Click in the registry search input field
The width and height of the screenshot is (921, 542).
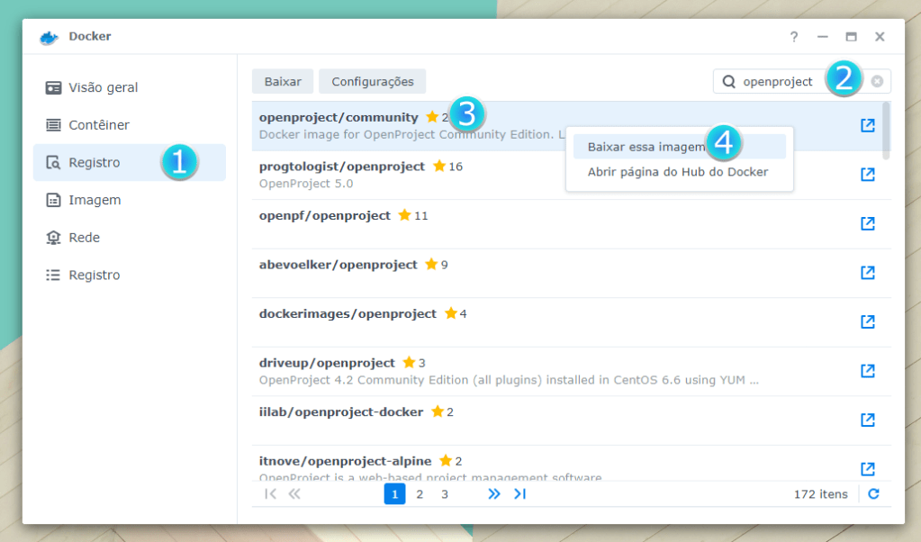[779, 81]
